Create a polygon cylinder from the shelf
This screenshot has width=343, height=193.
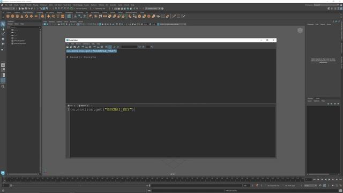click(17, 16)
